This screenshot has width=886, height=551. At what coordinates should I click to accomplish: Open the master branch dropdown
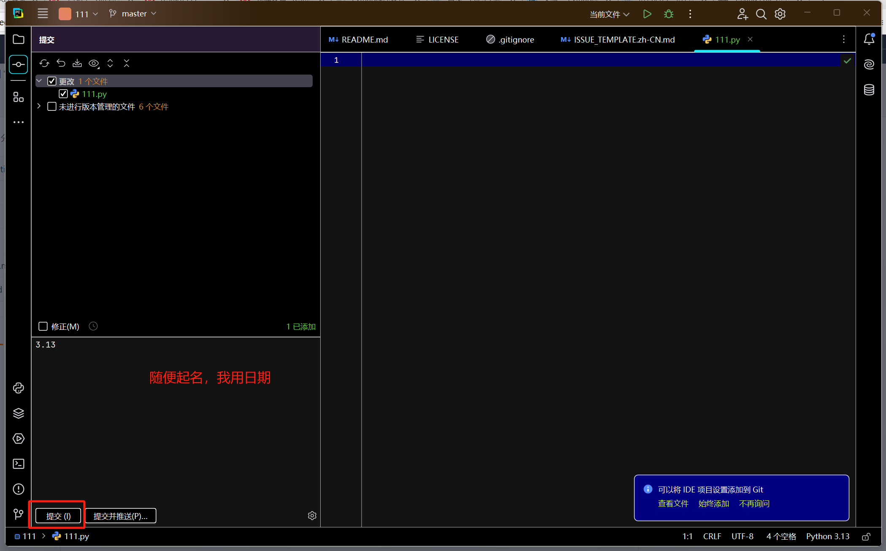click(133, 14)
